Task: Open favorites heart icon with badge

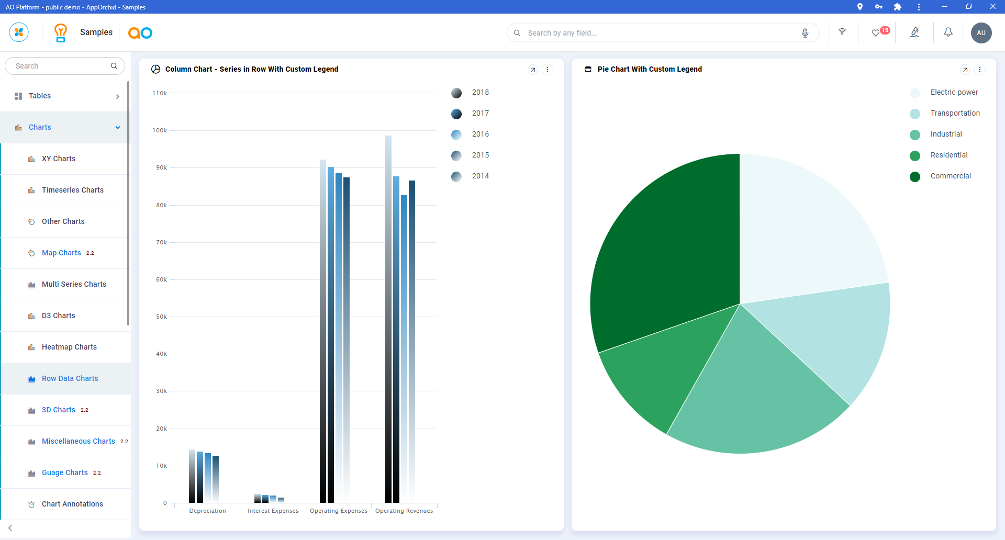Action: (876, 32)
